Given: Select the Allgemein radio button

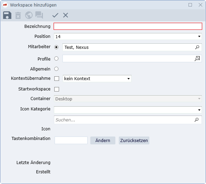Looking at the screenshot, I should tap(57, 69).
